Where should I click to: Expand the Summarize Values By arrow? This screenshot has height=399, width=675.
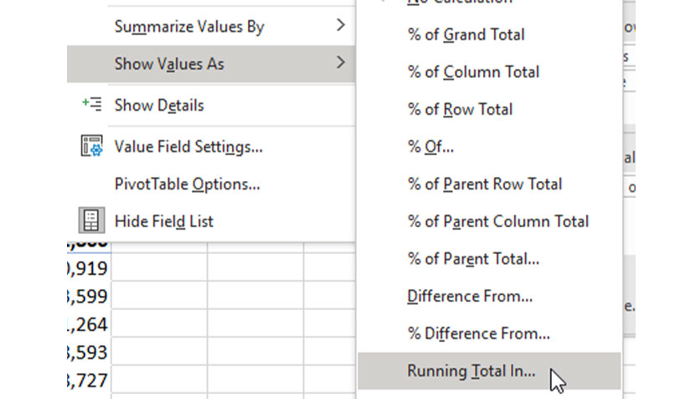[x=341, y=25]
